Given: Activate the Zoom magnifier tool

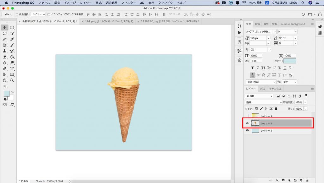Looking at the screenshot, I should pos(12,80).
